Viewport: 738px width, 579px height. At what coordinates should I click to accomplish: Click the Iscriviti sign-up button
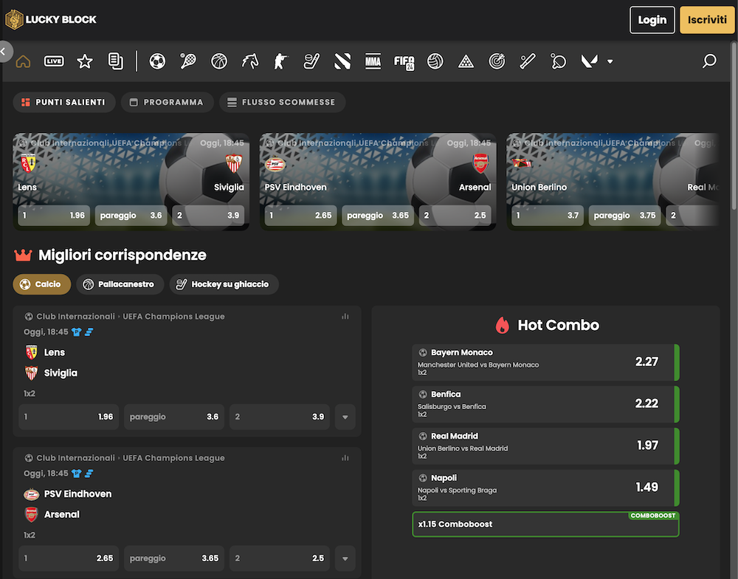[706, 20]
